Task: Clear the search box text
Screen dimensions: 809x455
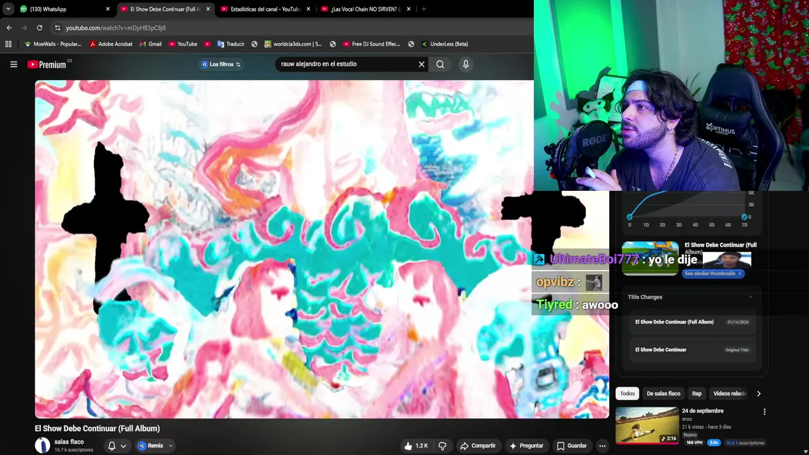Action: tap(422, 64)
